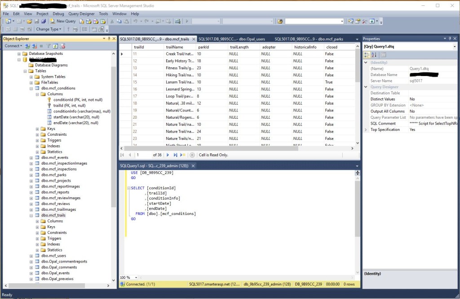The width and height of the screenshot is (460, 299).
Task: Pin the Object Explorer with Auto Hide icon
Action: 109,39
